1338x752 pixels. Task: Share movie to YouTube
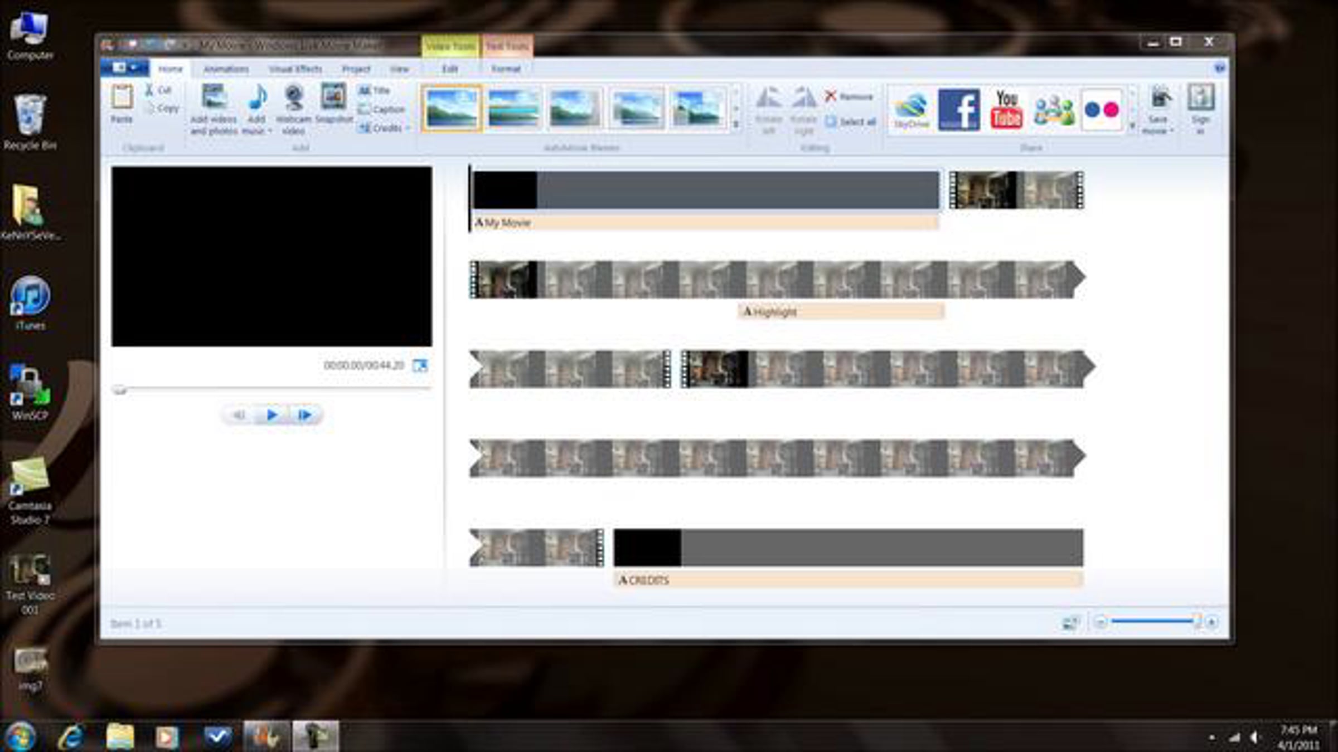click(x=1006, y=110)
